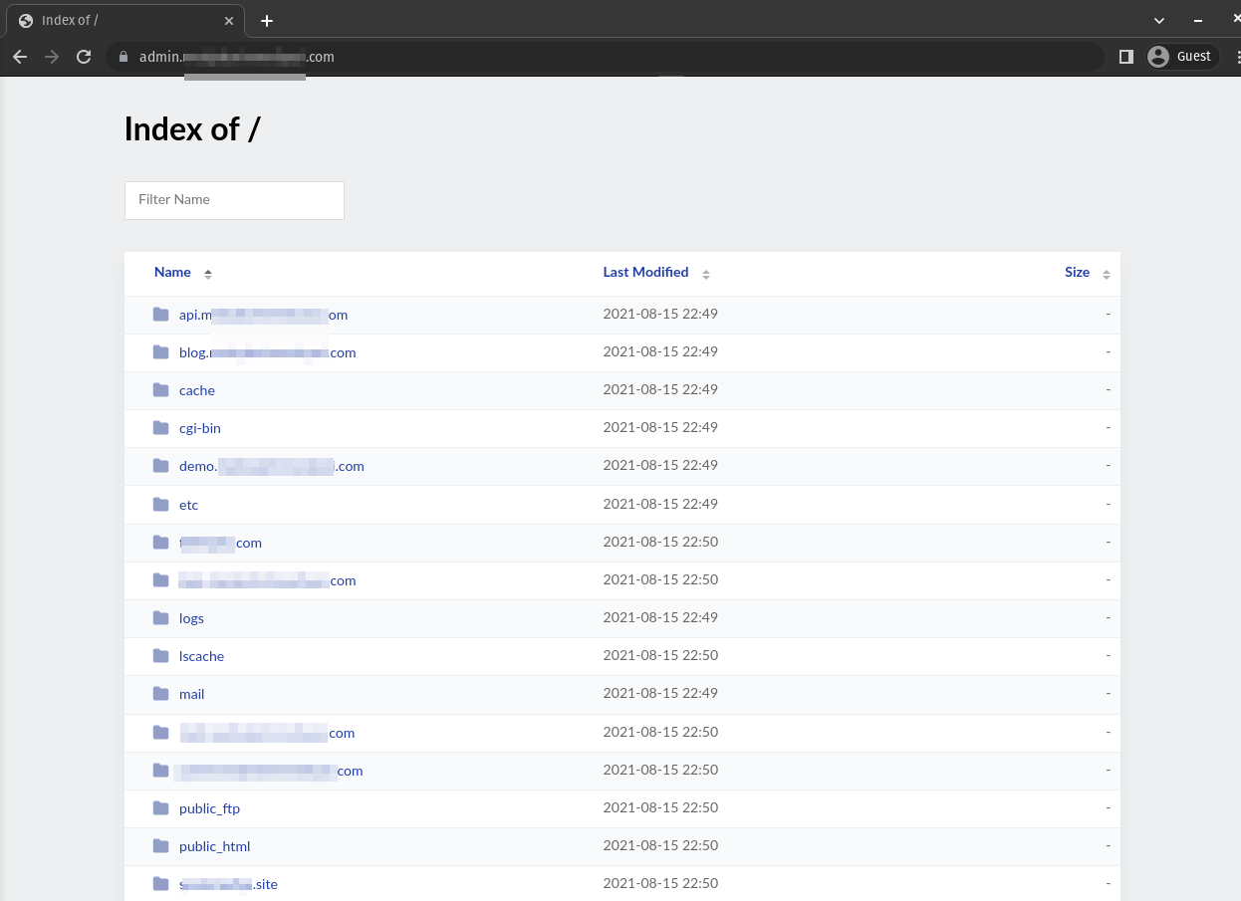Screen dimensions: 1241x901
Task: Click the Filter Name input field
Action: pos(234,200)
